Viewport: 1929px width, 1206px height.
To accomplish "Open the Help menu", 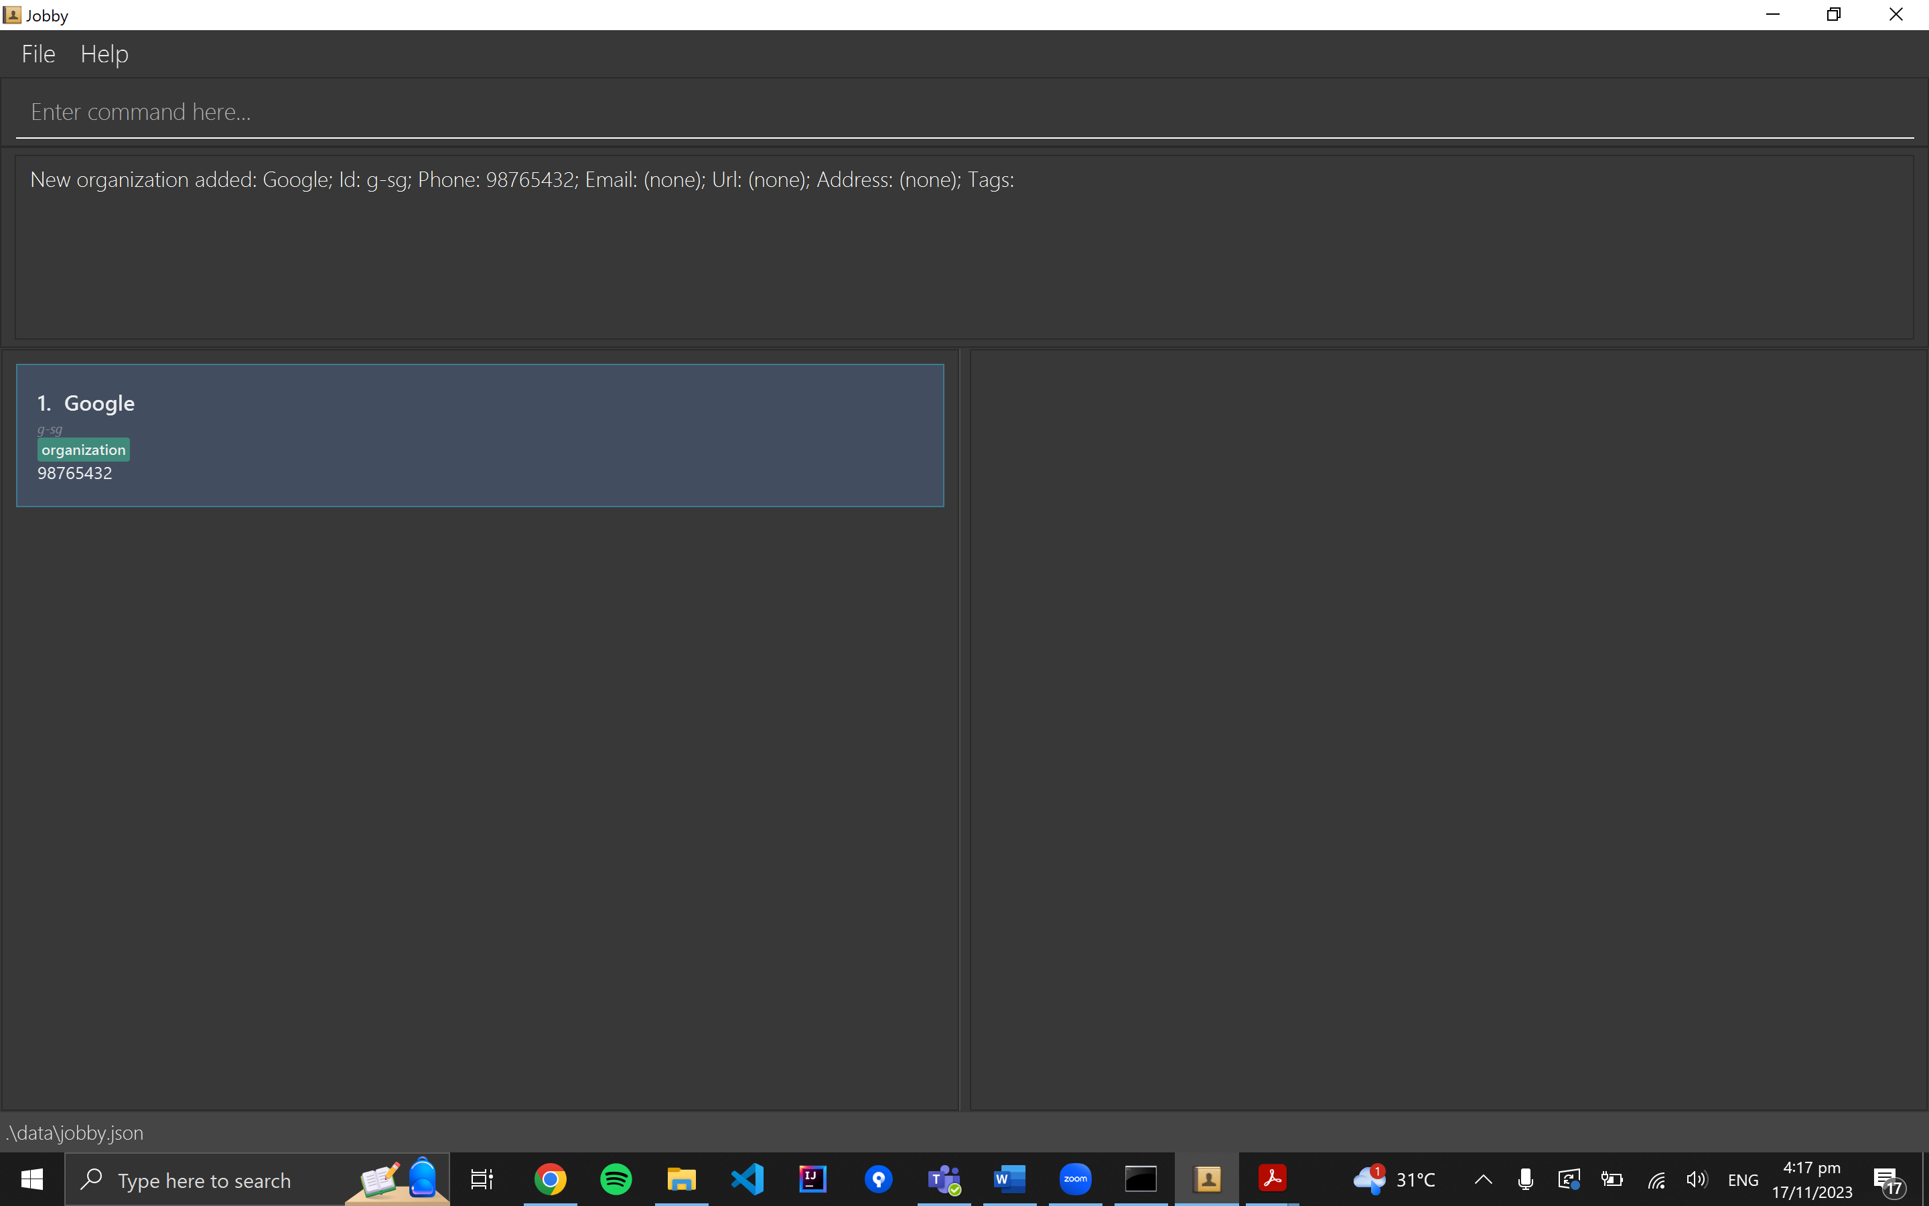I will tap(104, 54).
